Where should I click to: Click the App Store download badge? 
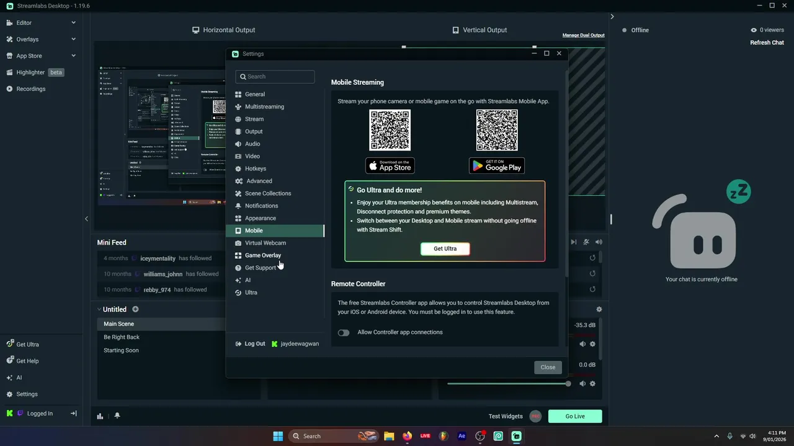click(x=390, y=165)
